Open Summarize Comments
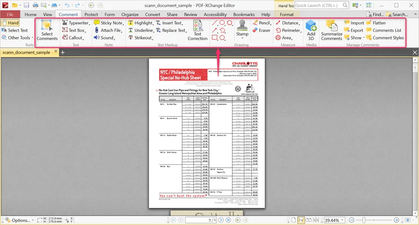Image resolution: width=419 pixels, height=225 pixels. pos(332,30)
